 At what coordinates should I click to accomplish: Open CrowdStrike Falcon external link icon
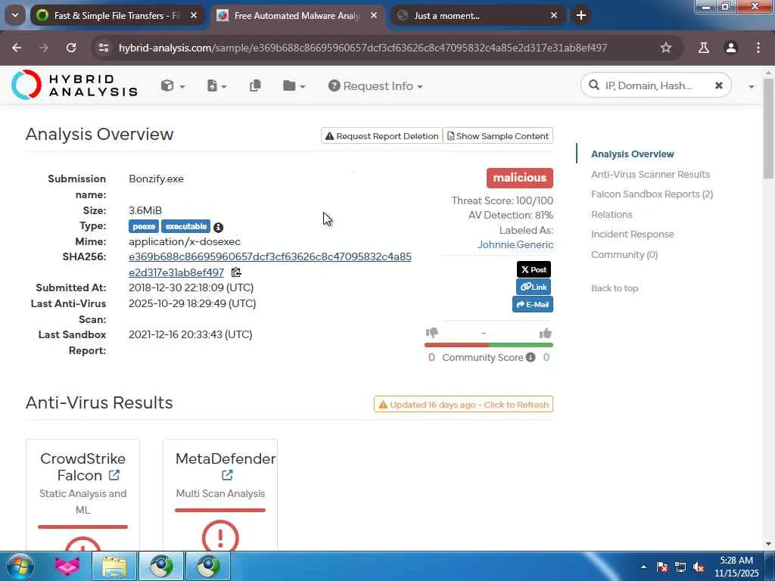pos(114,475)
